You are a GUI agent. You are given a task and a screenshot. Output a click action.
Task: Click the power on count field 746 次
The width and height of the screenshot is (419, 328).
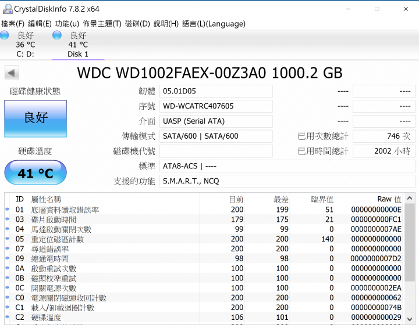pyautogui.click(x=384, y=136)
